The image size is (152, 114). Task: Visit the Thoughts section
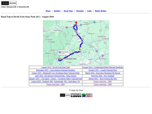(80, 11)
